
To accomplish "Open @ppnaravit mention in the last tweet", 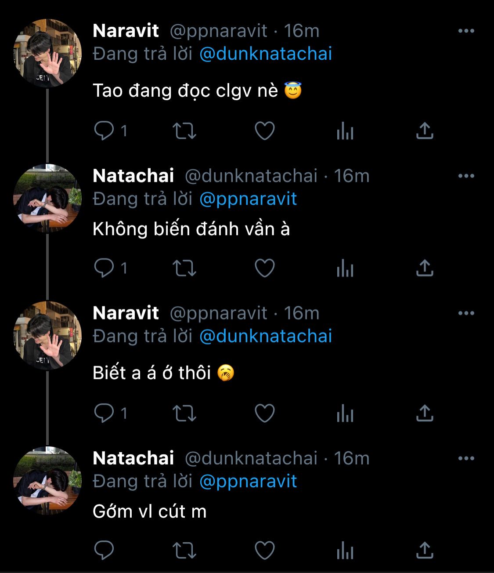I will (248, 481).
